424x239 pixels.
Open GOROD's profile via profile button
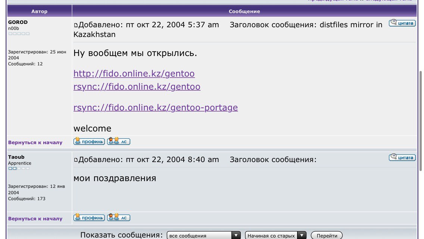(x=89, y=141)
